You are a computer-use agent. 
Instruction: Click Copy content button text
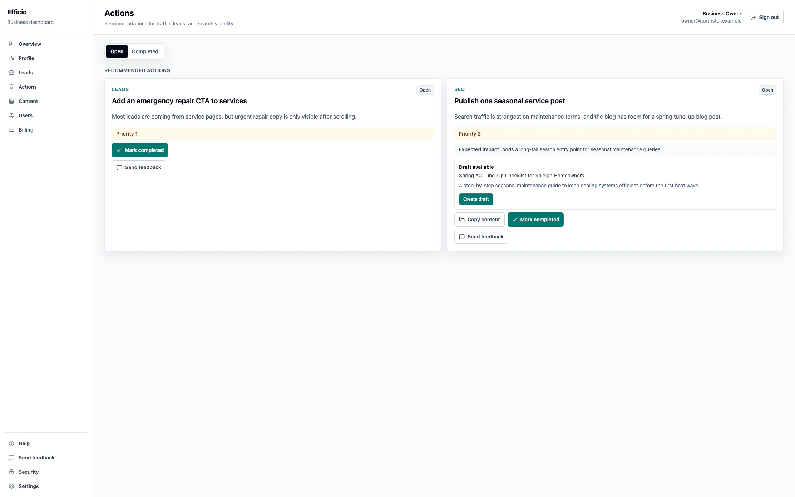pos(484,220)
